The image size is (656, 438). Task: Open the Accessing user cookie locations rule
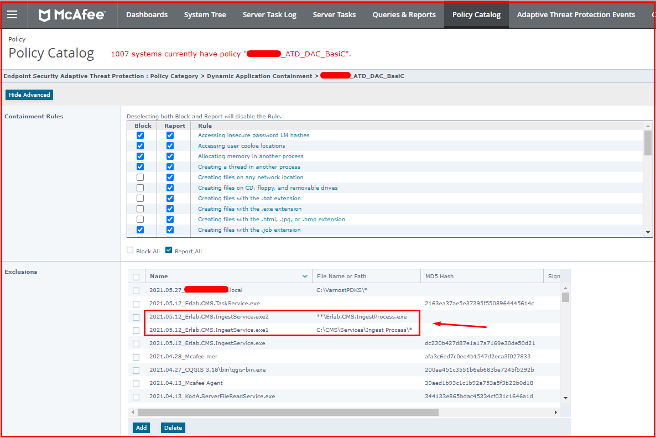pos(241,145)
